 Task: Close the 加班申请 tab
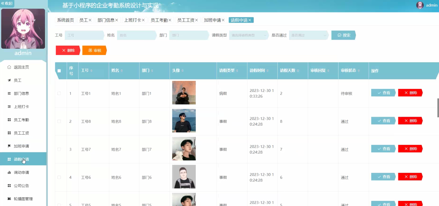[223, 20]
